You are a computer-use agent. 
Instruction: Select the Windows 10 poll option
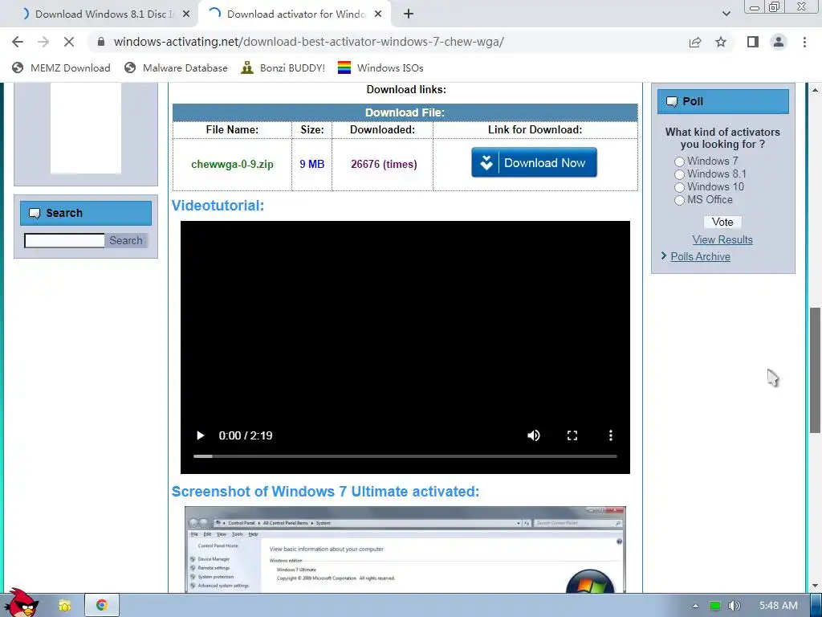click(679, 187)
